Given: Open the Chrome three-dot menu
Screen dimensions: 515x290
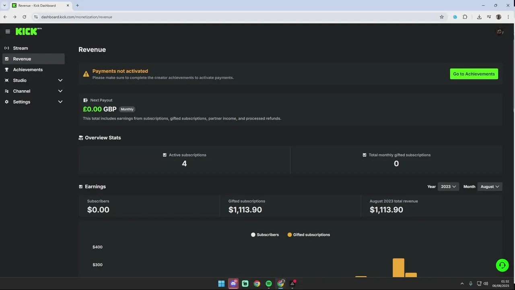Looking at the screenshot, I should click(x=508, y=17).
